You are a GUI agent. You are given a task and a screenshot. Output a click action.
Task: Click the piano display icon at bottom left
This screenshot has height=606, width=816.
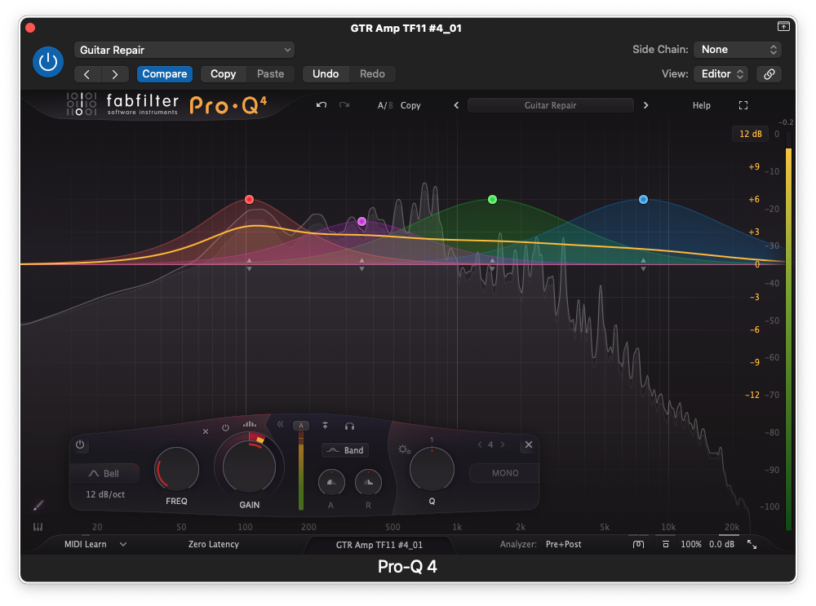pyautogui.click(x=38, y=527)
